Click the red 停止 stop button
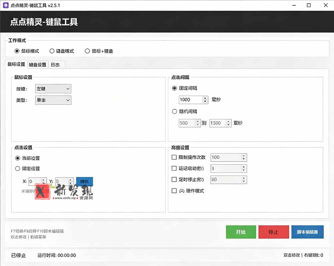Image resolution: width=334 pixels, height=266 pixels. 274,232
